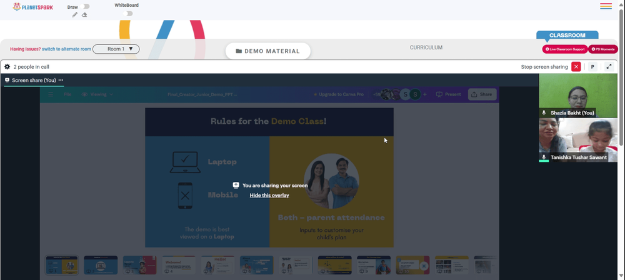Select slide thumbnail 3
Viewport: 625px width, 280px height.
[139, 265]
